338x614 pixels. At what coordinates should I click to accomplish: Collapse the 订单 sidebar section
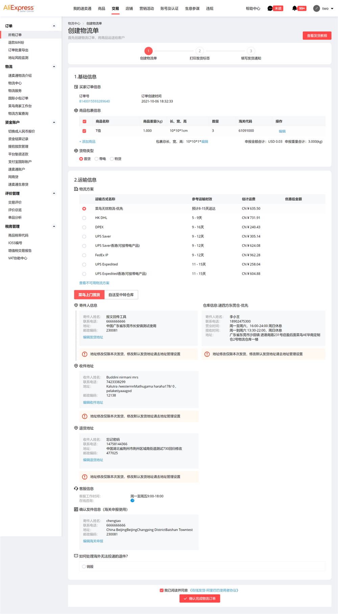(x=54, y=26)
